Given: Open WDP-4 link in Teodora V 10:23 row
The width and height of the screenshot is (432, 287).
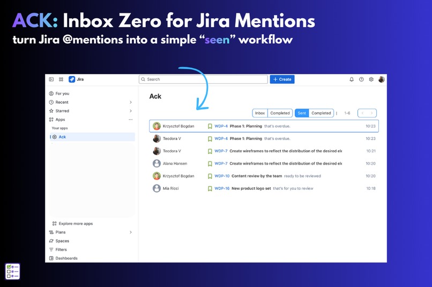Looking at the screenshot, I should pyautogui.click(x=221, y=139).
